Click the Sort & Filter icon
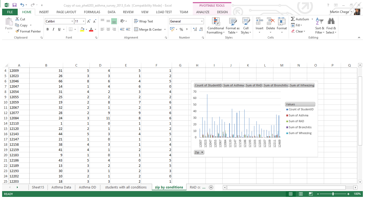The width and height of the screenshot is (365, 199). tap(320, 26)
